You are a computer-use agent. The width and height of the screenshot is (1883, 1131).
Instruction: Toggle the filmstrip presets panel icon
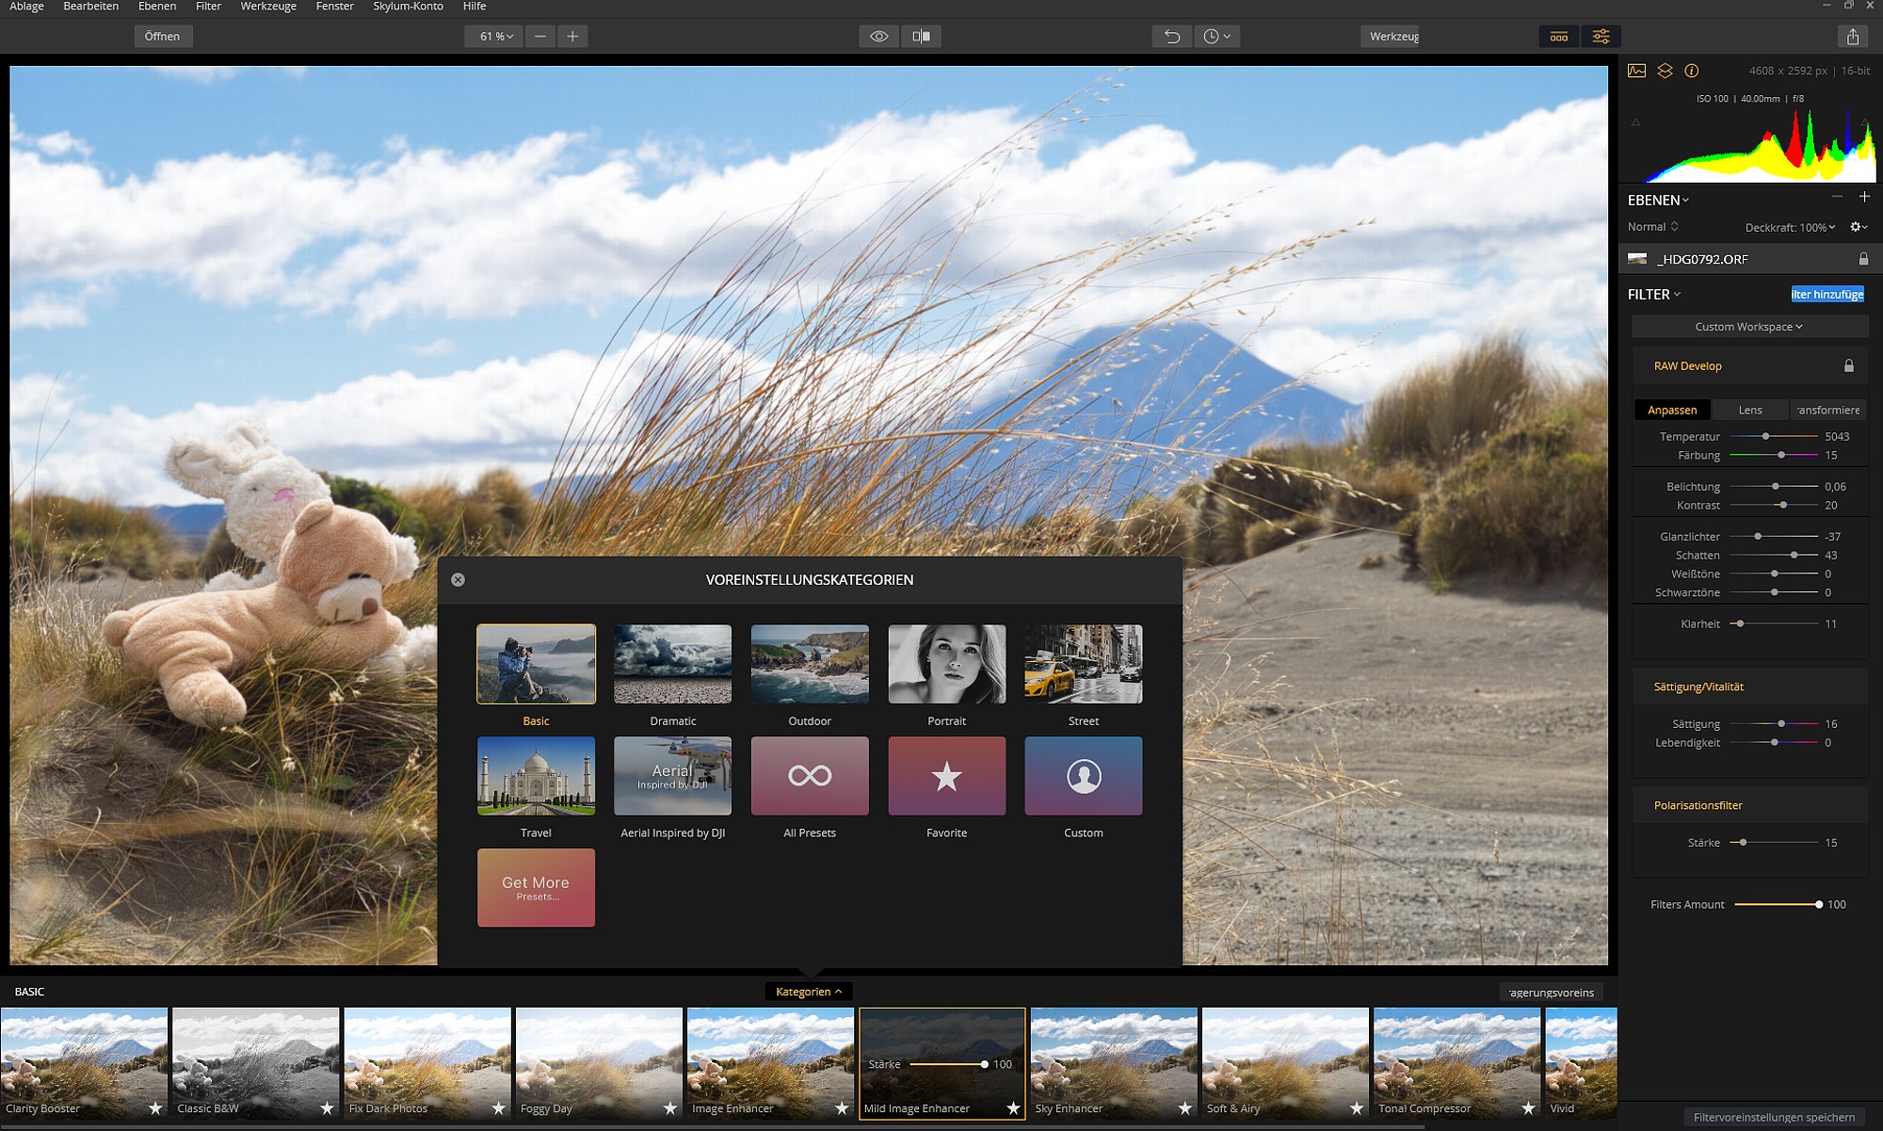1559,37
